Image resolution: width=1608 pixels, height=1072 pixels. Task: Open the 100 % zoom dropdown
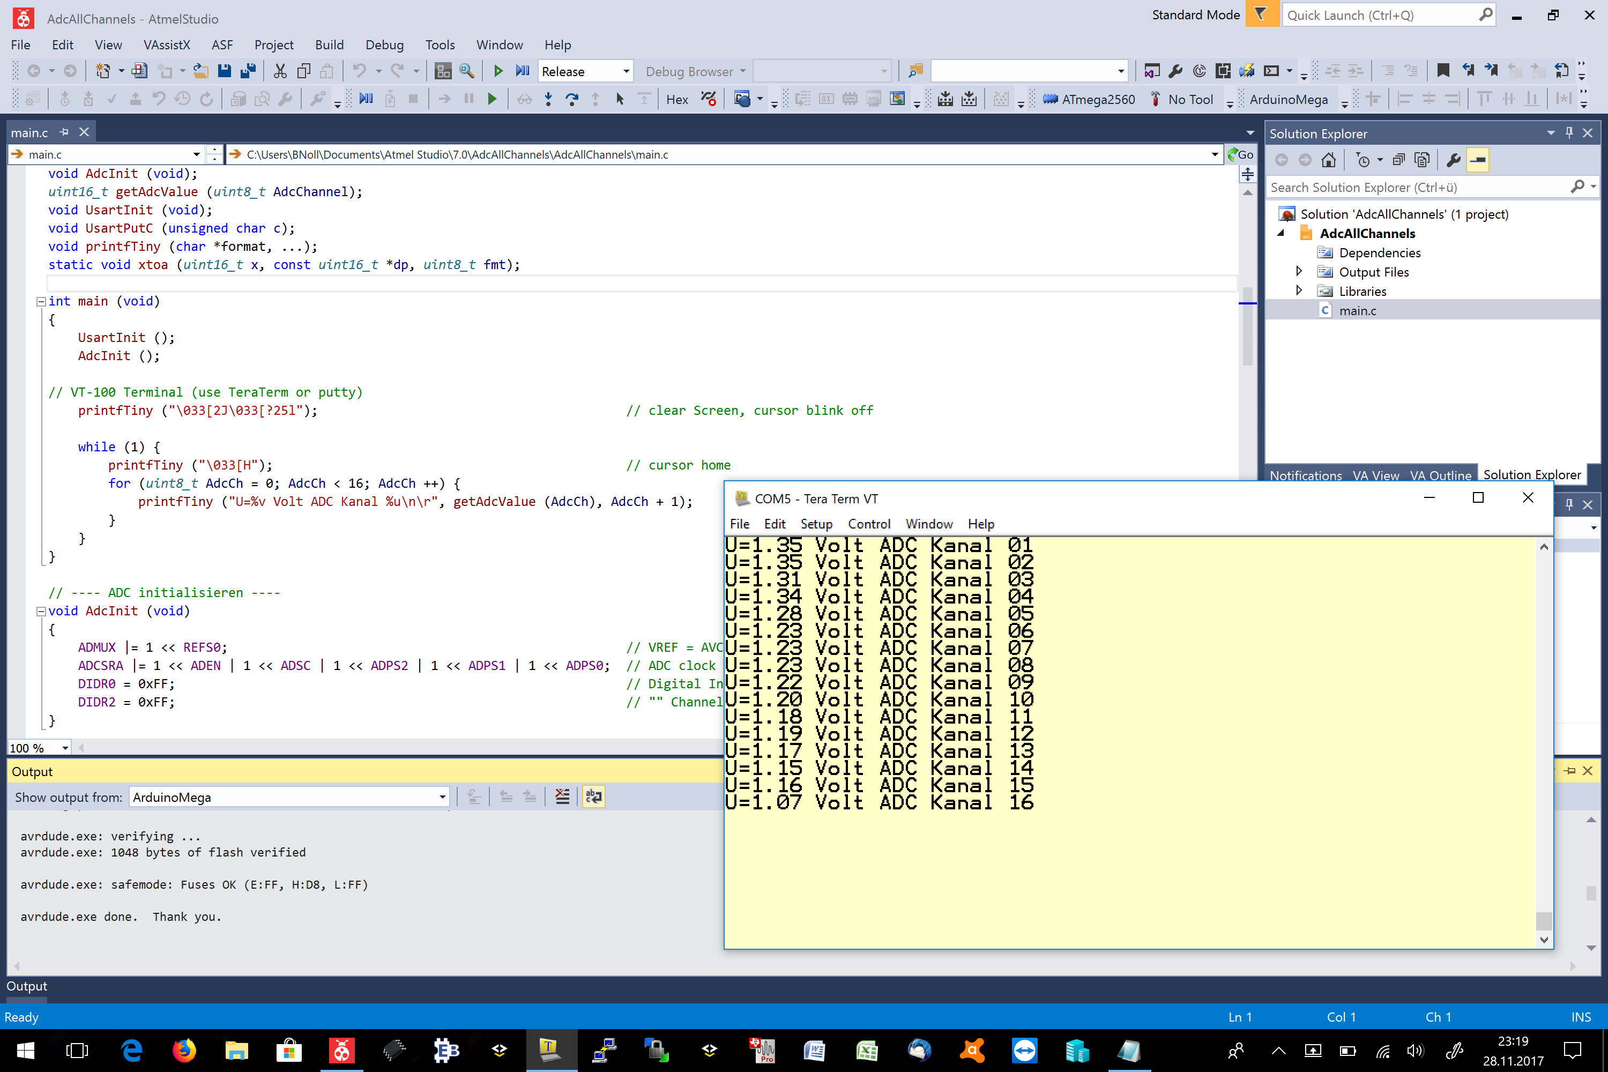[x=39, y=748]
